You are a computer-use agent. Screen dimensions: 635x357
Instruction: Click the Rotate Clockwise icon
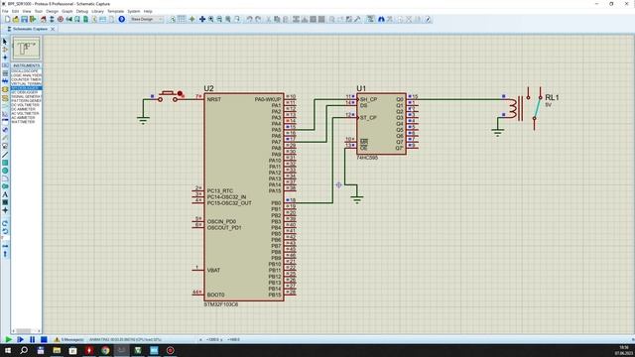pos(5,223)
